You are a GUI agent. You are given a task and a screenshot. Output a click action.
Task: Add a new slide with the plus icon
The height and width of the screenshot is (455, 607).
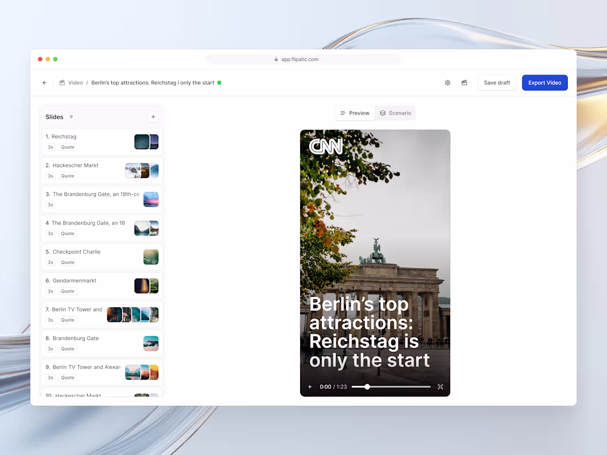coord(153,117)
